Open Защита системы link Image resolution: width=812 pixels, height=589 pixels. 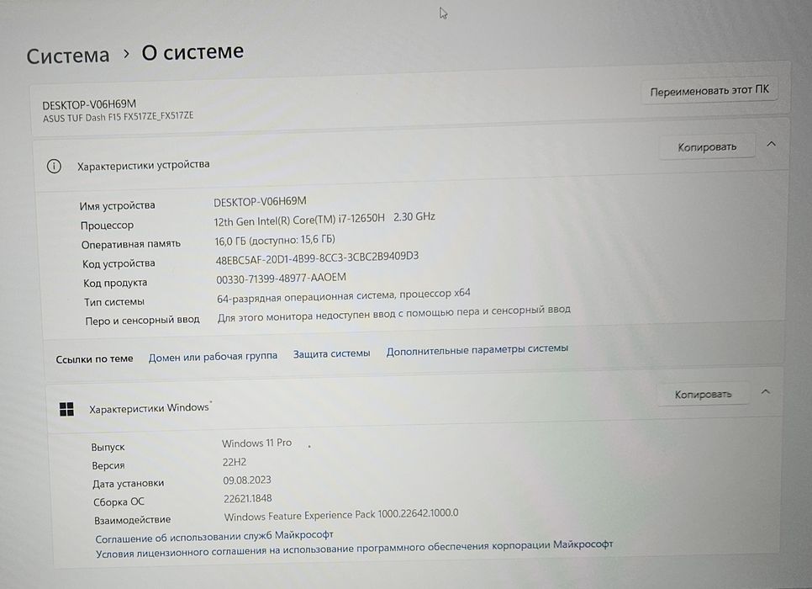tap(331, 353)
